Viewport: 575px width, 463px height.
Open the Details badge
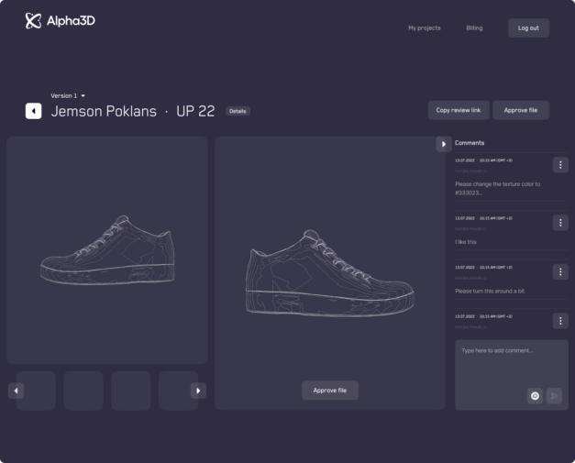click(238, 111)
